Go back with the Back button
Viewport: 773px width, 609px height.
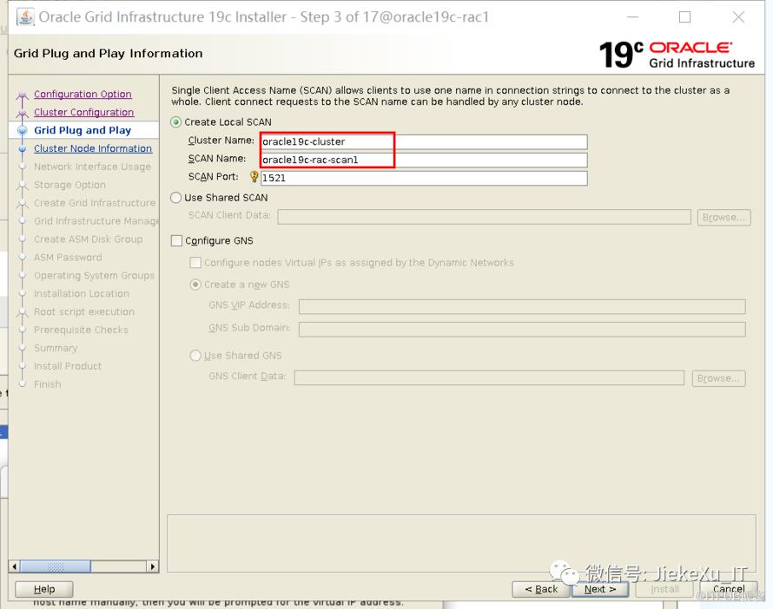click(x=540, y=589)
